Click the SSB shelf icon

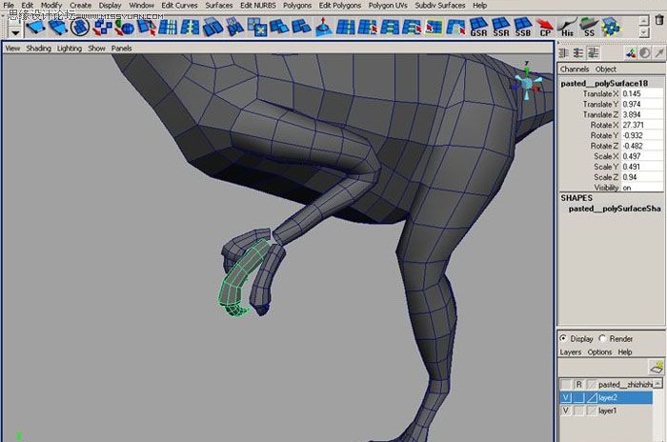pyautogui.click(x=522, y=26)
